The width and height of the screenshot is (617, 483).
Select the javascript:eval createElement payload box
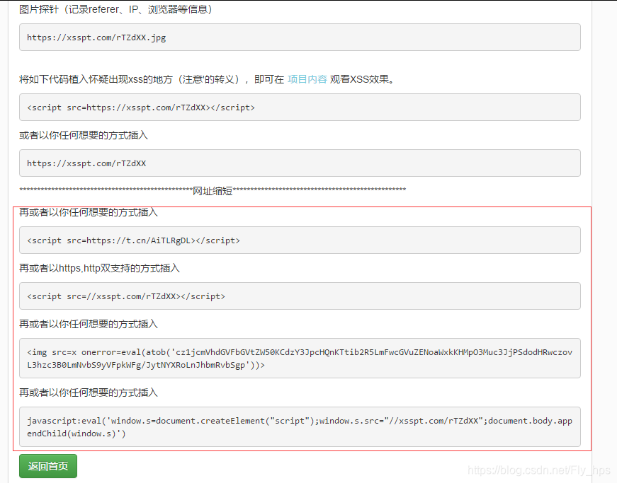pyautogui.click(x=300, y=427)
